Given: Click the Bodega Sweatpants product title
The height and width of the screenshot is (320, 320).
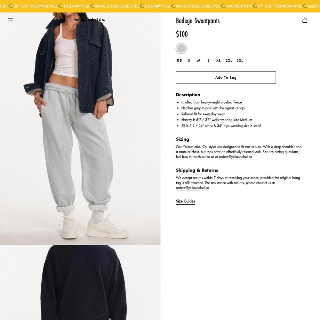Looking at the screenshot, I should pyautogui.click(x=198, y=21).
